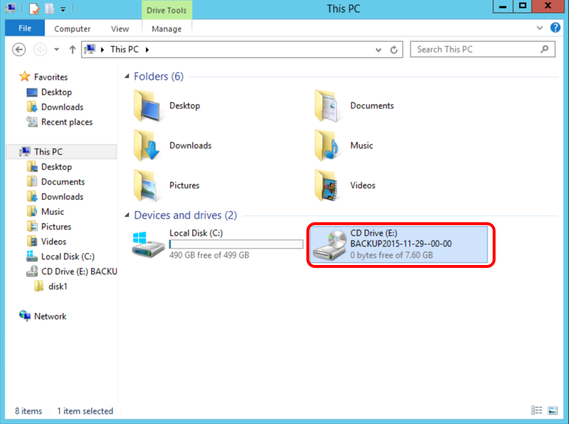Click the 'Folders (6)' header text
Image resolution: width=569 pixels, height=424 pixels.
[x=159, y=76]
